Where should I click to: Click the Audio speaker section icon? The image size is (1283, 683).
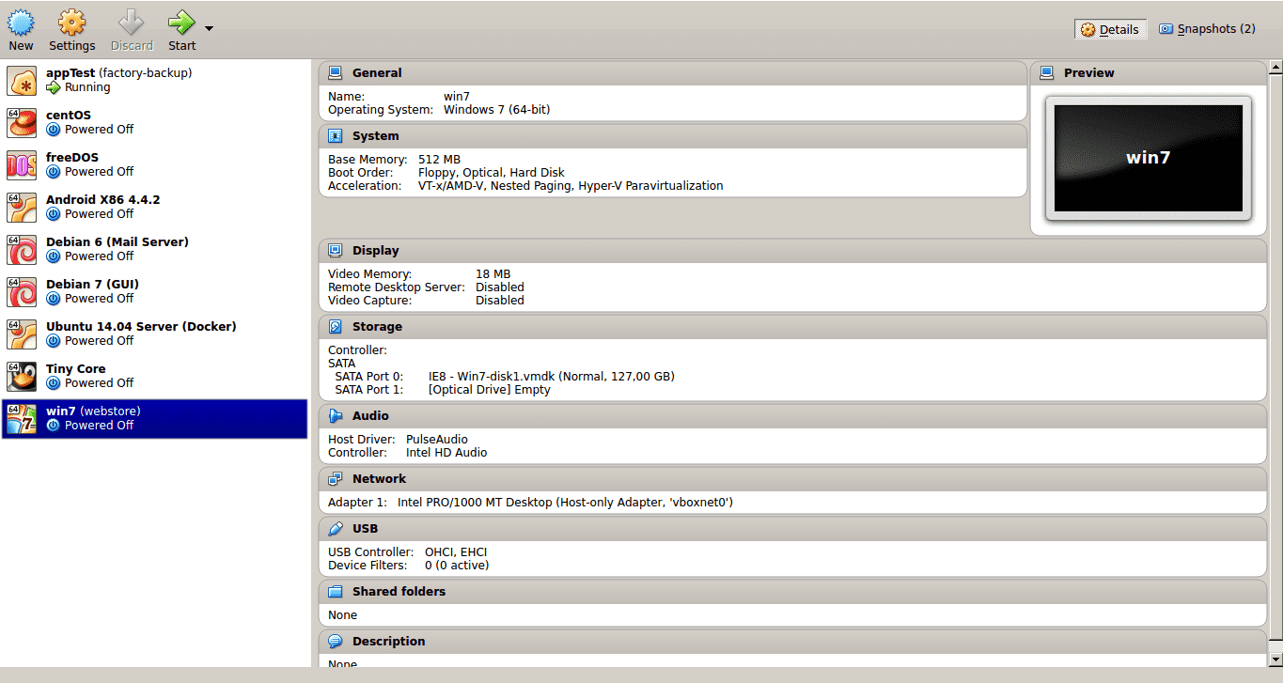point(336,416)
